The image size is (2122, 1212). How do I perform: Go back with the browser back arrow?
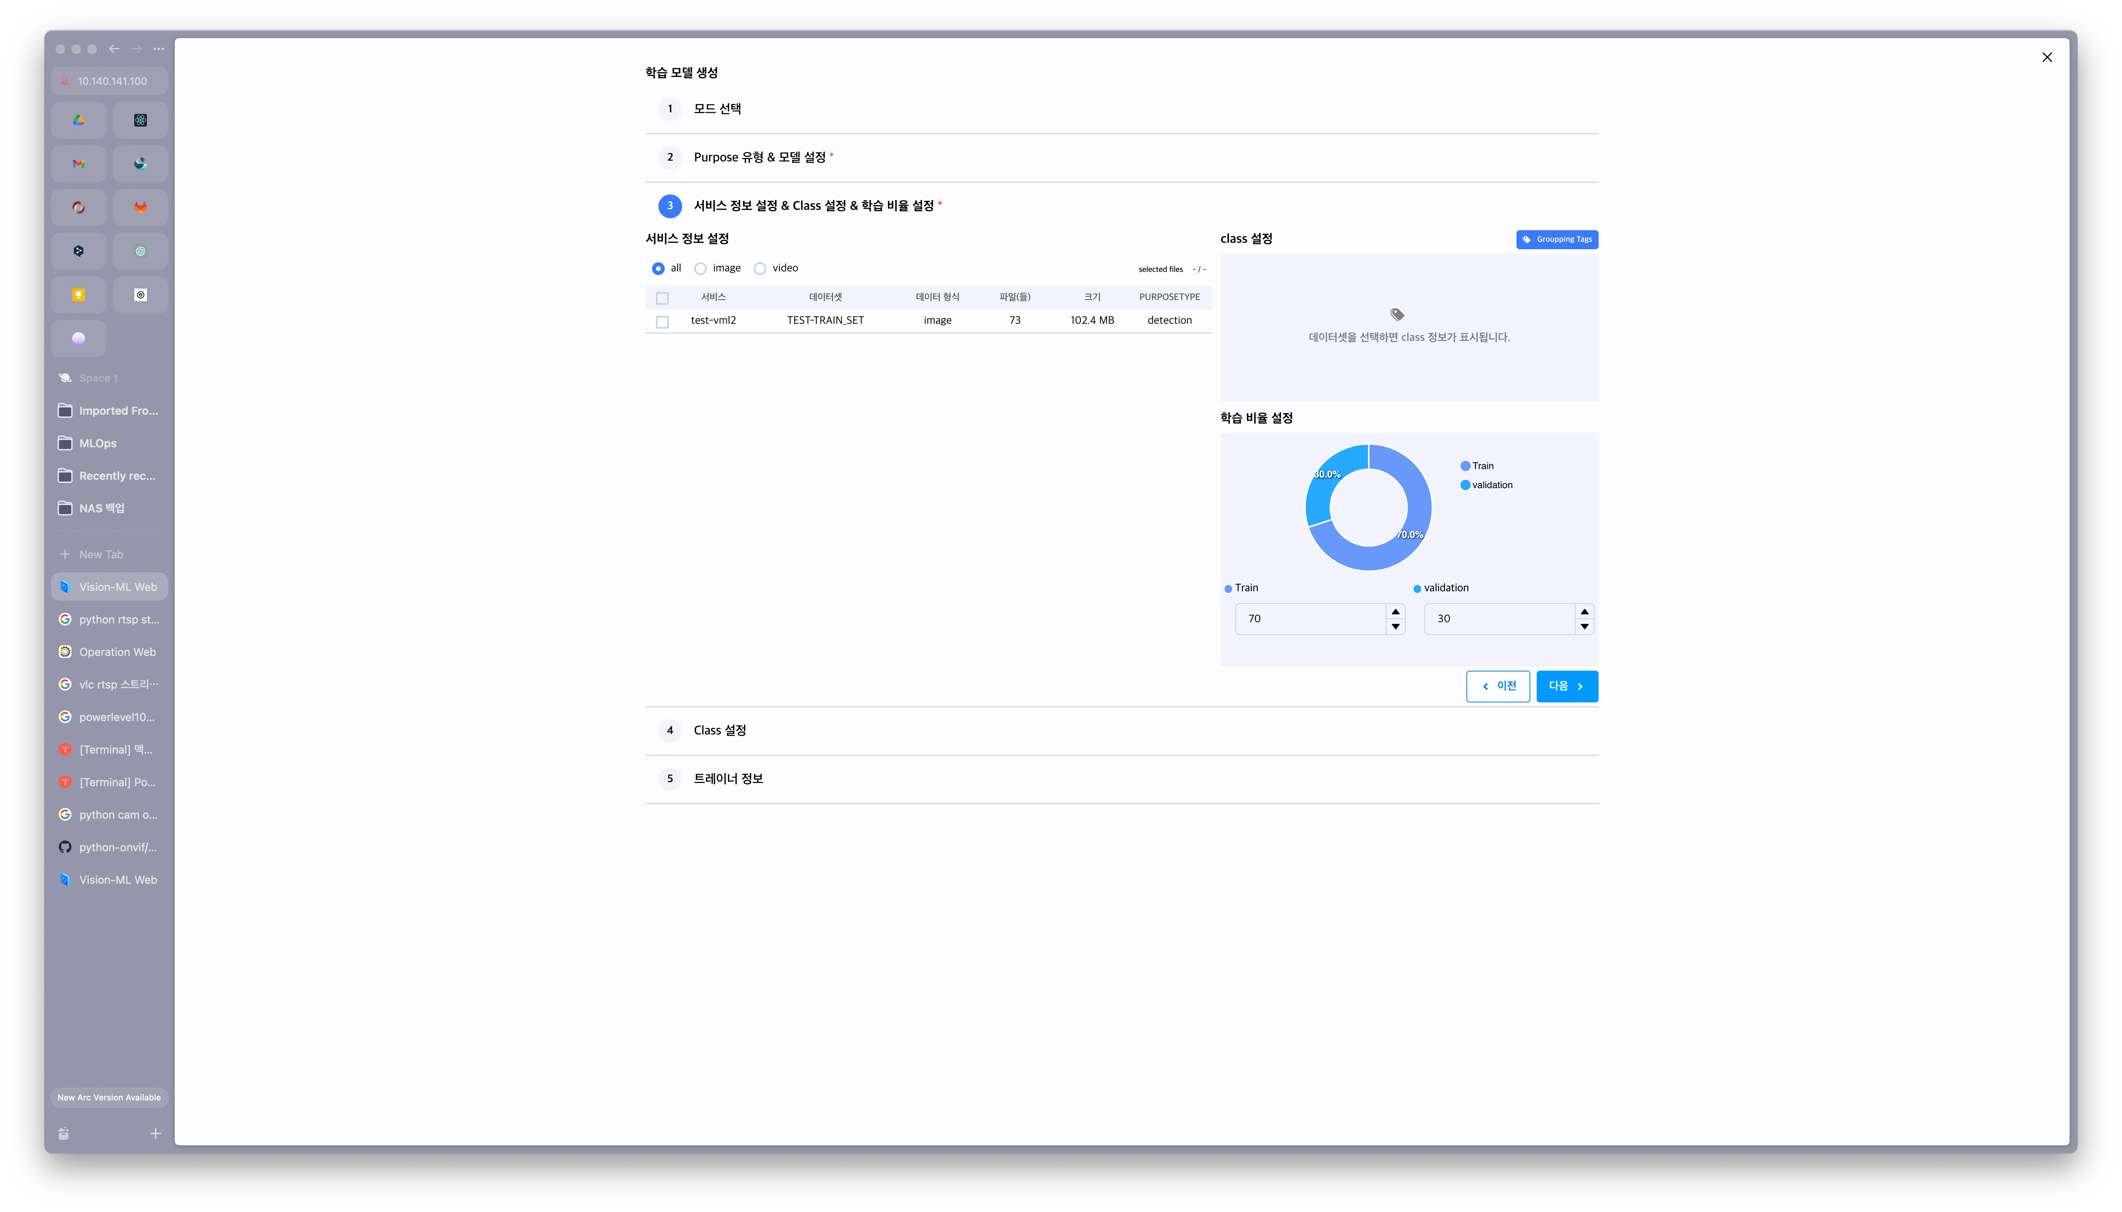[x=114, y=49]
